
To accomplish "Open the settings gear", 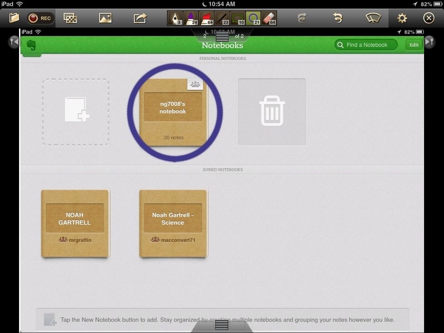I will 401,18.
